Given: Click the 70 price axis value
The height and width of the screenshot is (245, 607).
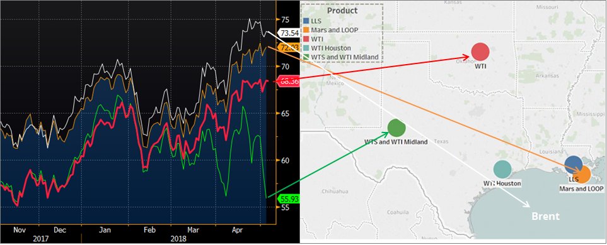Looking at the screenshot, I should [285, 67].
